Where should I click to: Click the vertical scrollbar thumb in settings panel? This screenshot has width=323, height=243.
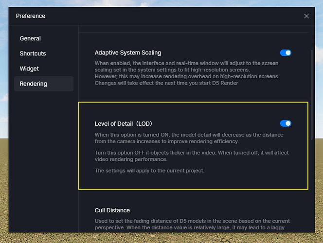(312, 95)
